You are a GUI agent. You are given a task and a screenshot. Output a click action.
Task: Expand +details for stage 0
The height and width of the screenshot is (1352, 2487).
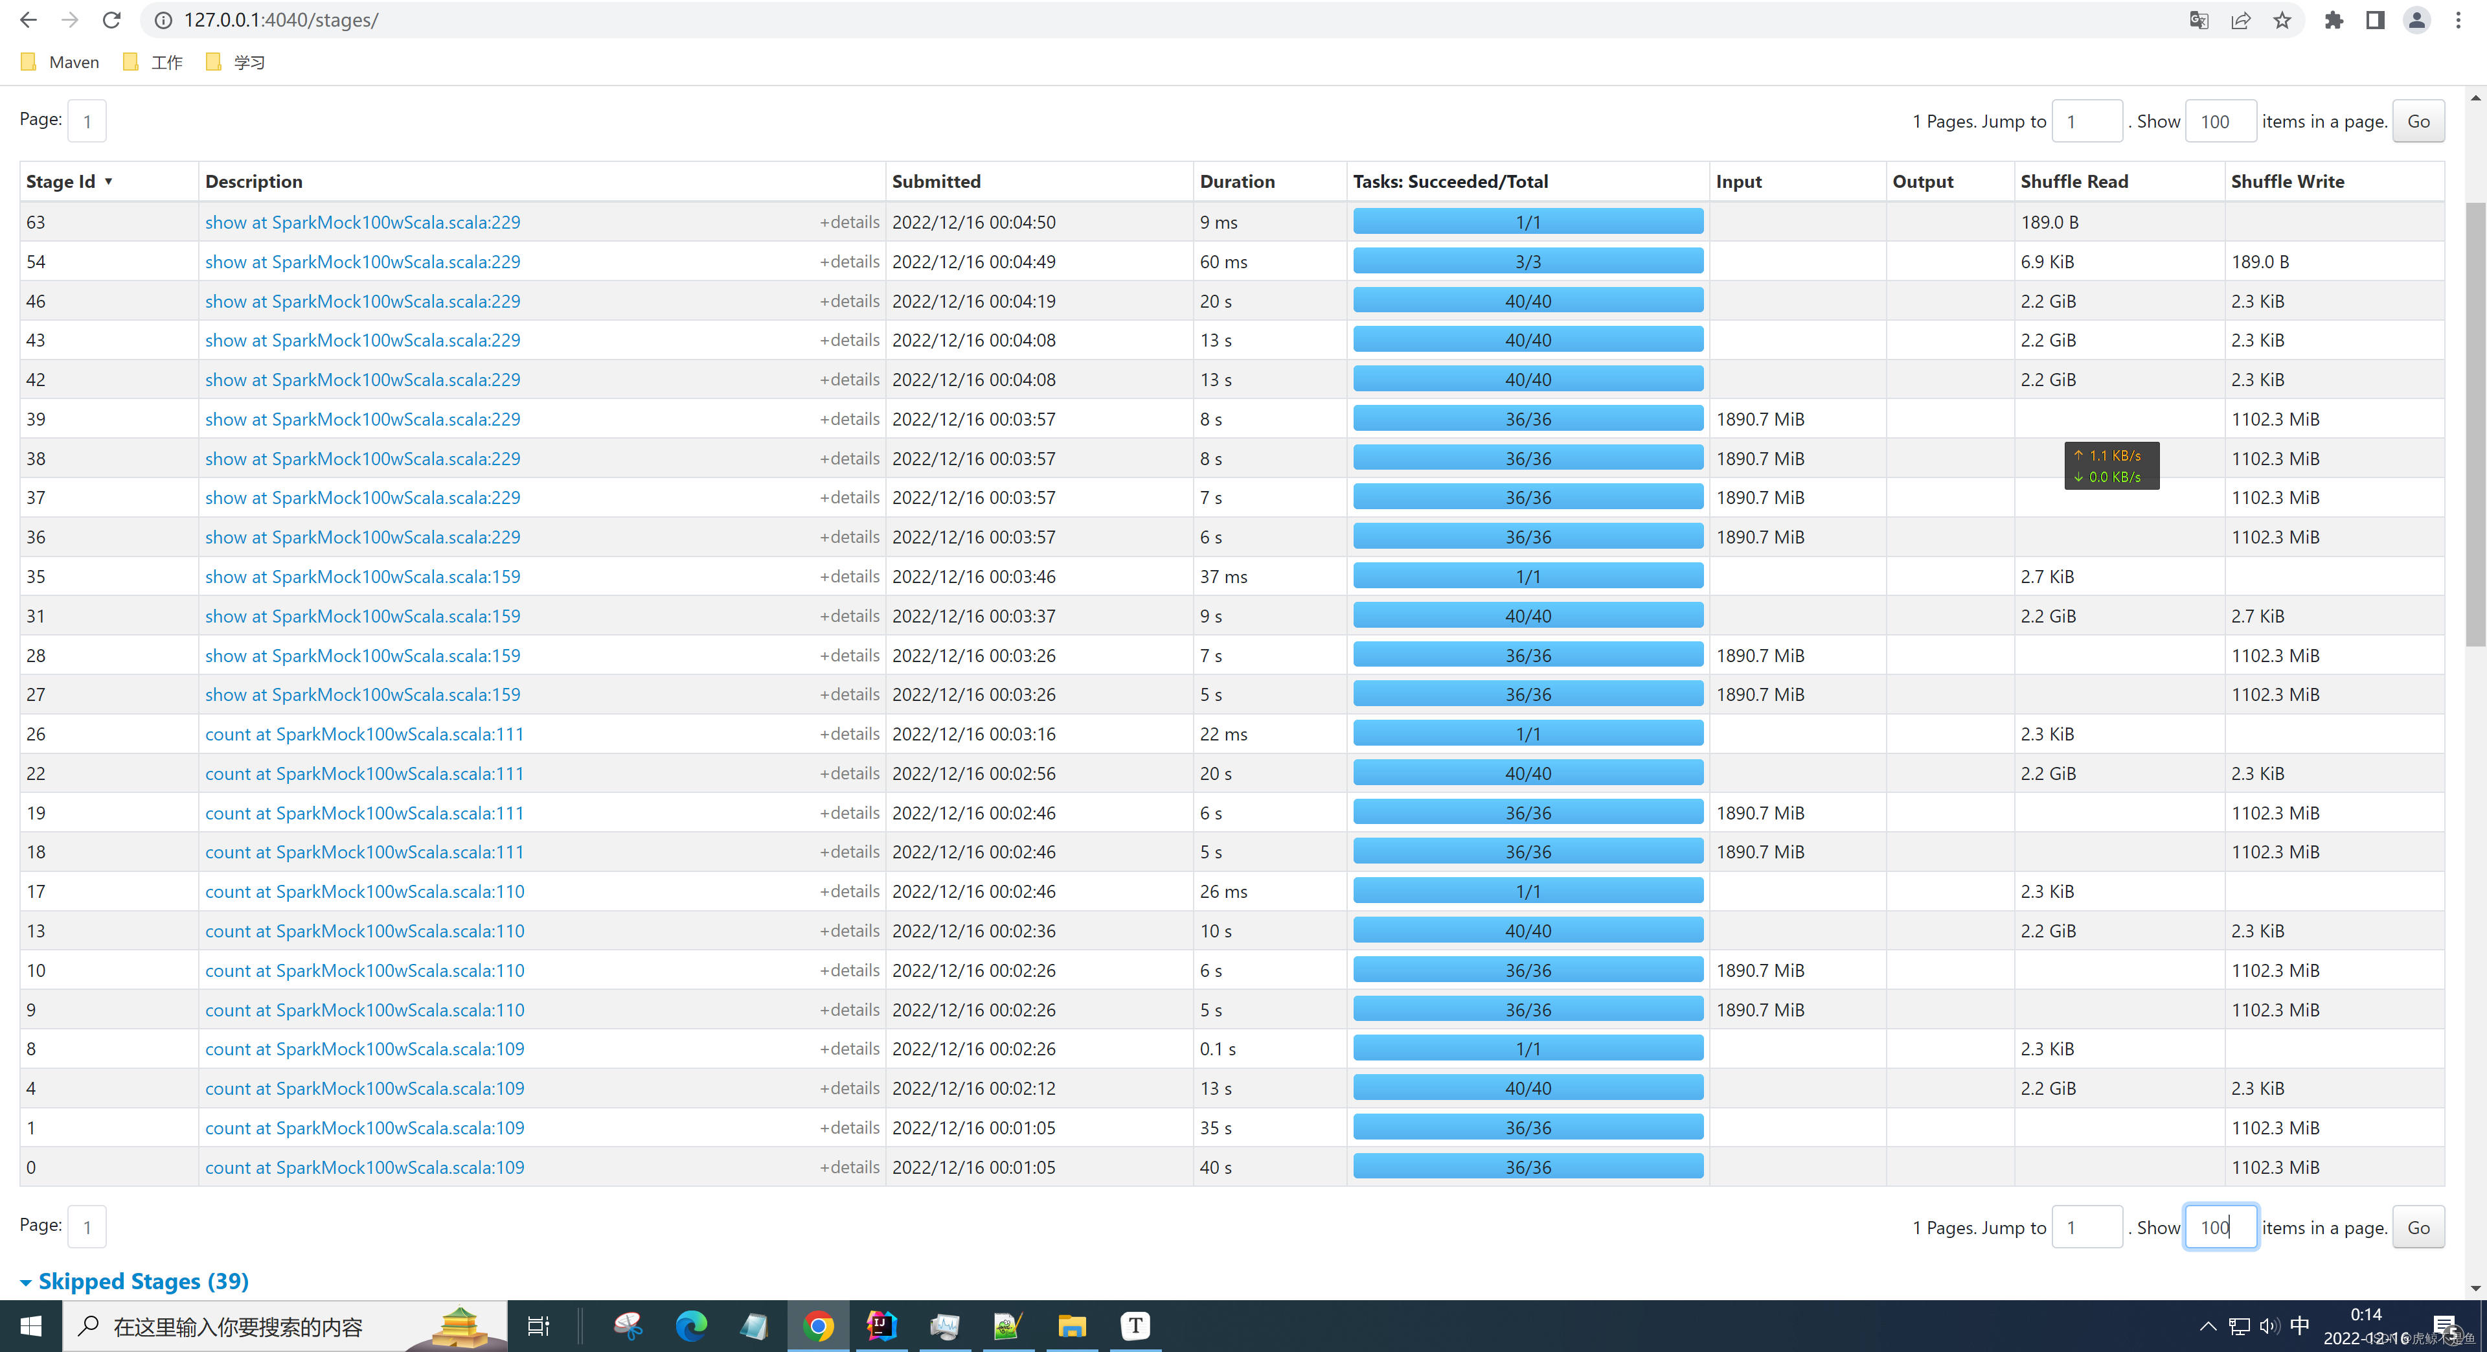click(x=848, y=1167)
